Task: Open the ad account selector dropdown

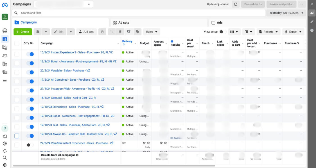Action: [x=63, y=4]
